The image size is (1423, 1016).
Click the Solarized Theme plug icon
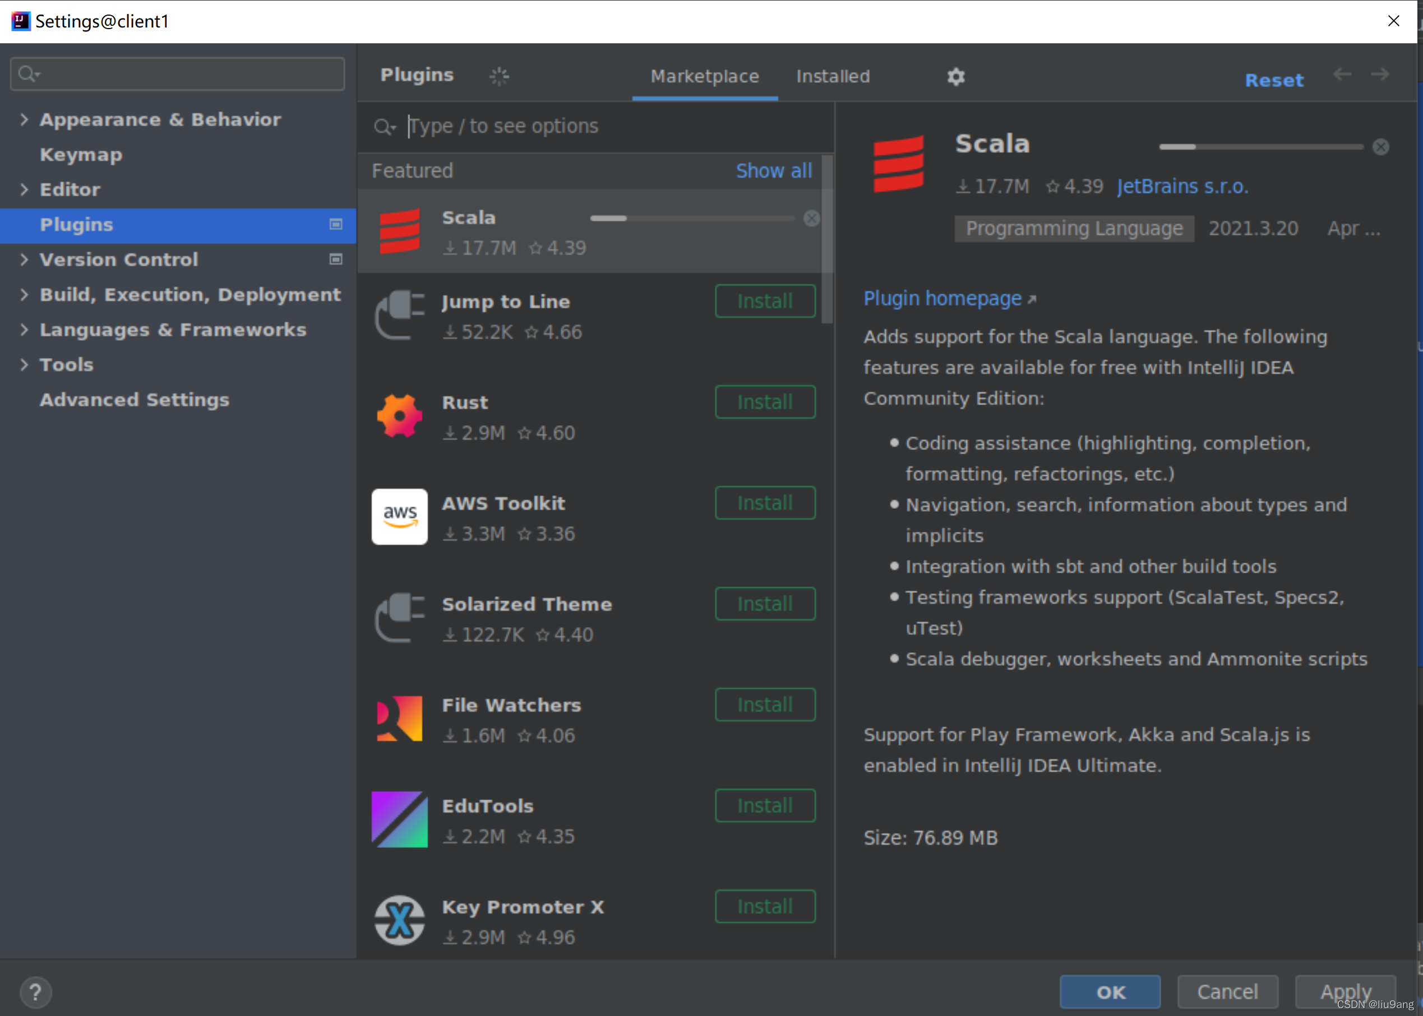pos(399,618)
